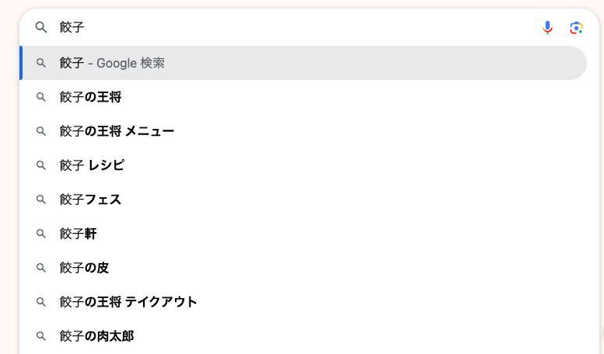Select the 餃子軒 suggestion
604x354 pixels.
click(303, 234)
